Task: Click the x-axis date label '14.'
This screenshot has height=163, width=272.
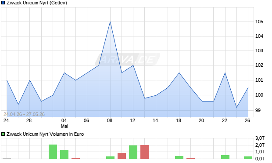Action: pos(156,120)
